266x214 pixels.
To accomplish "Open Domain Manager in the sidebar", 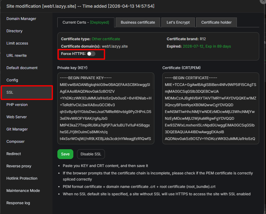I will coord(21,19).
